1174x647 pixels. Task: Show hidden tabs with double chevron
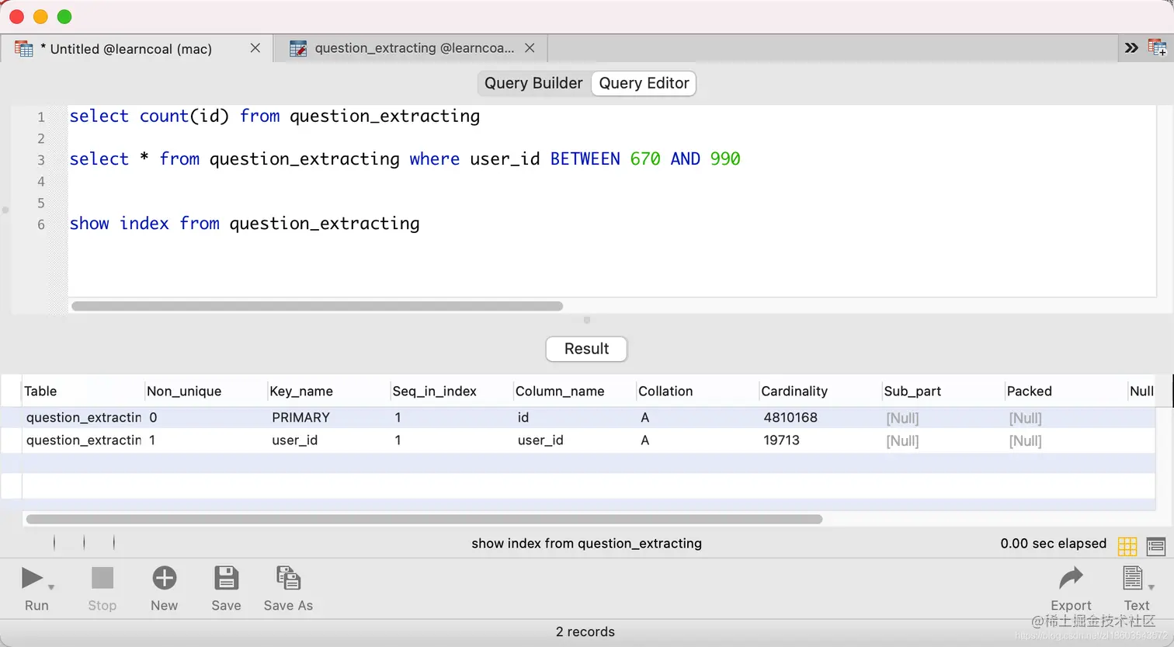click(x=1131, y=48)
